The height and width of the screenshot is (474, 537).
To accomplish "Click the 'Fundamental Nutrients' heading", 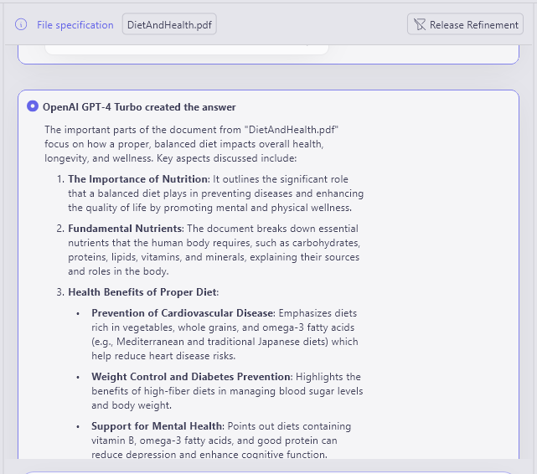I will pos(125,229).
